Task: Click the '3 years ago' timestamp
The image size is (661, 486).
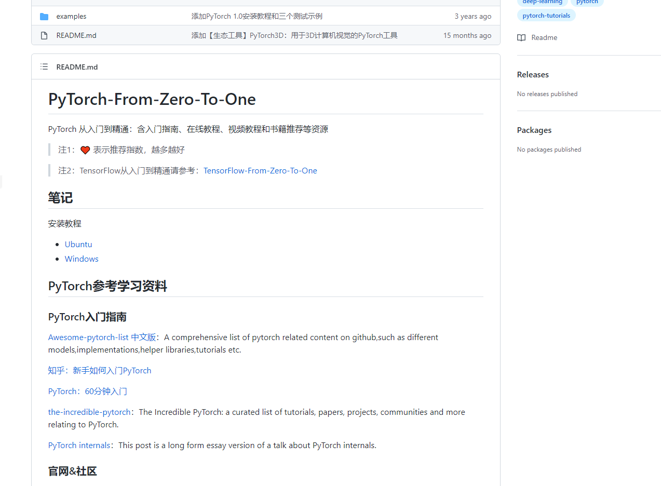Action: (473, 17)
